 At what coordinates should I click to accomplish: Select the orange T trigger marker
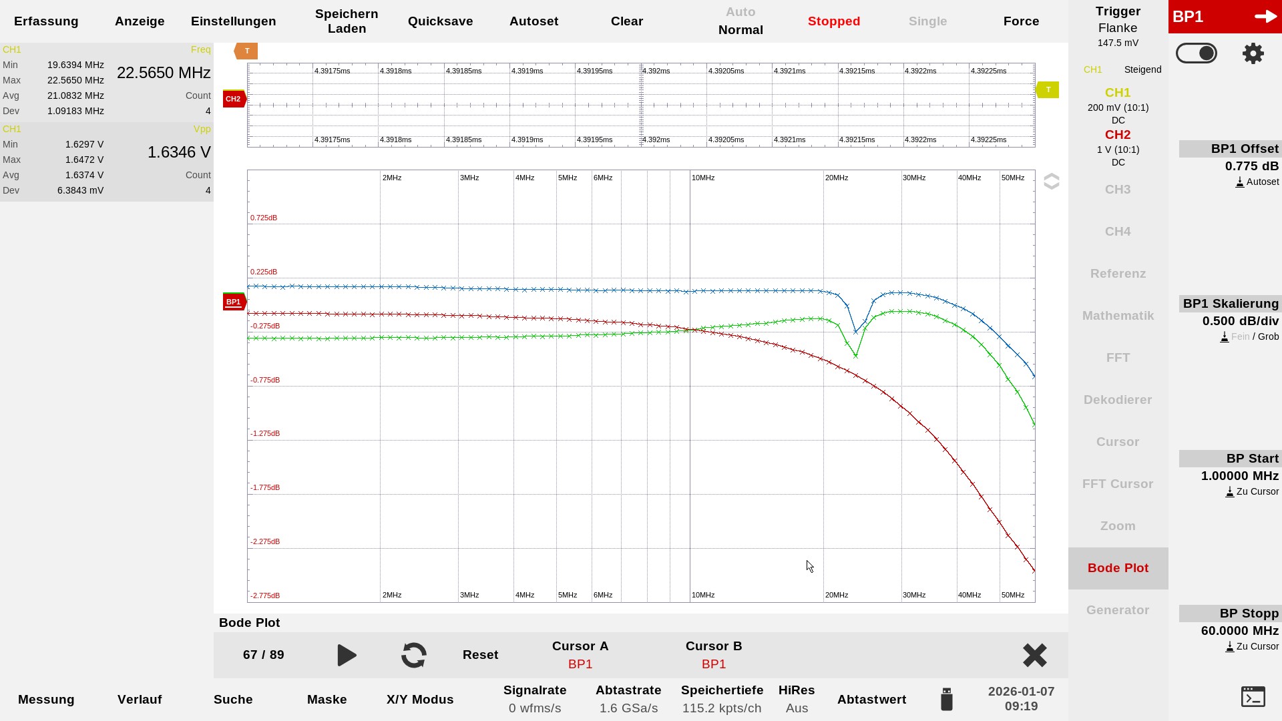coord(246,51)
